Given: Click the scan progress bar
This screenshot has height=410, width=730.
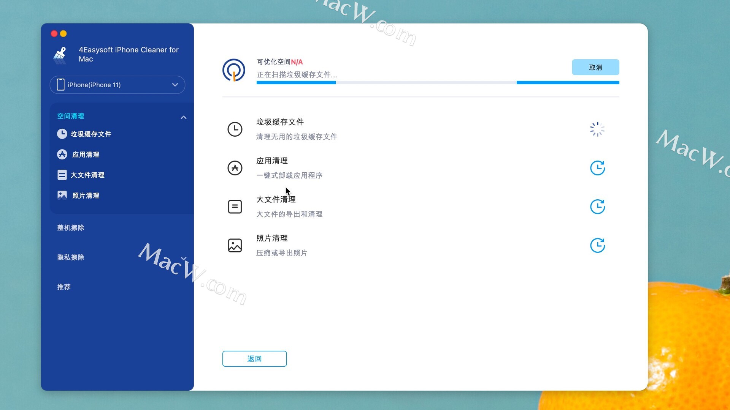Looking at the screenshot, I should point(438,82).
